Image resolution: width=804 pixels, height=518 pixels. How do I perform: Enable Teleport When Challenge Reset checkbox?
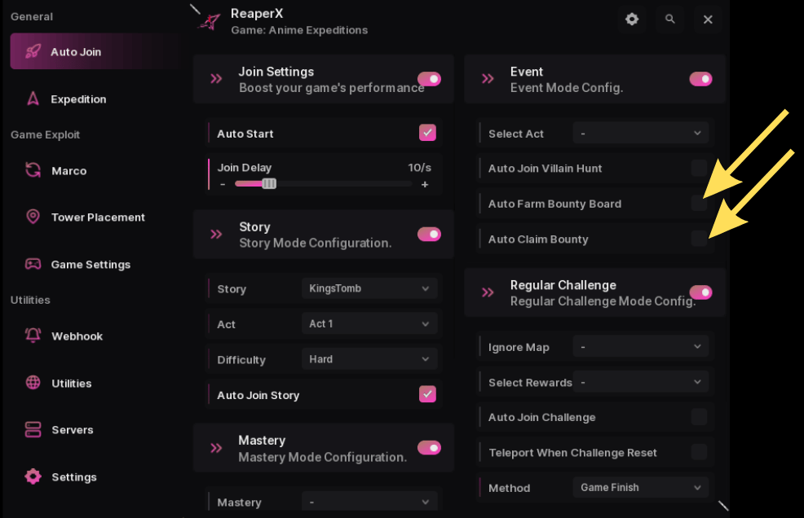699,452
